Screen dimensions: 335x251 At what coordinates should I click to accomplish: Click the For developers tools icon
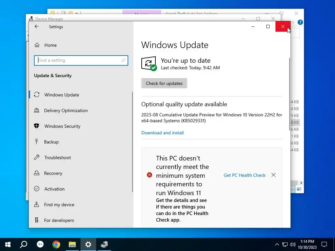37,220
